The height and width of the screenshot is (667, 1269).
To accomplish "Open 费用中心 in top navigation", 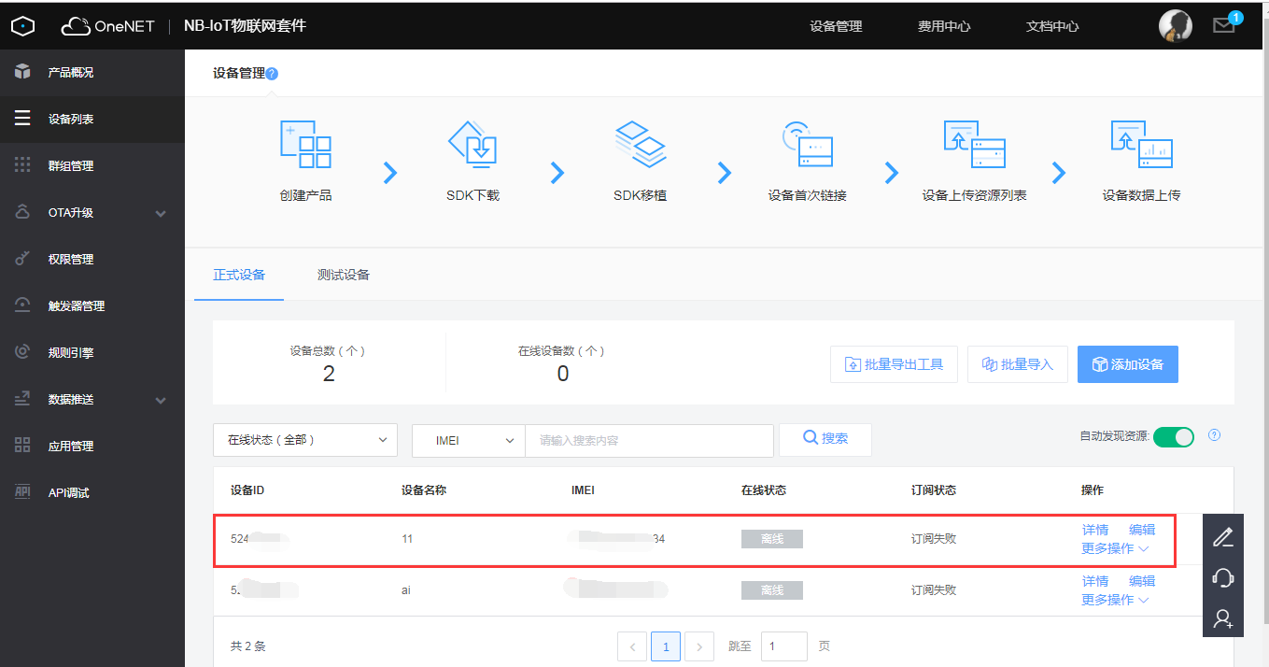I will [944, 26].
